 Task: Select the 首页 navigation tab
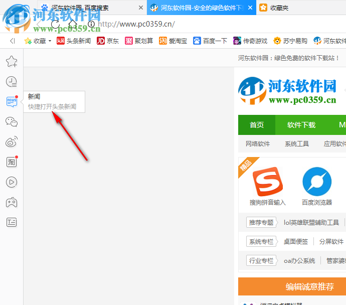(x=257, y=125)
